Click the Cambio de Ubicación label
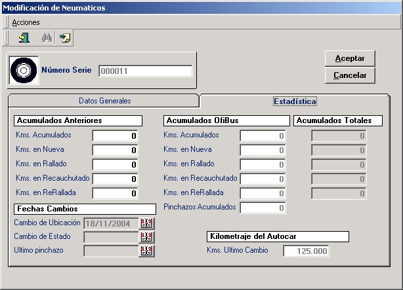Image resolution: width=403 pixels, height=290 pixels. [x=47, y=223]
